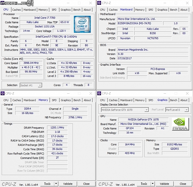Click Core Speed value 3998.04 MHz
The width and height of the screenshot is (193, 187).
tap(31, 63)
